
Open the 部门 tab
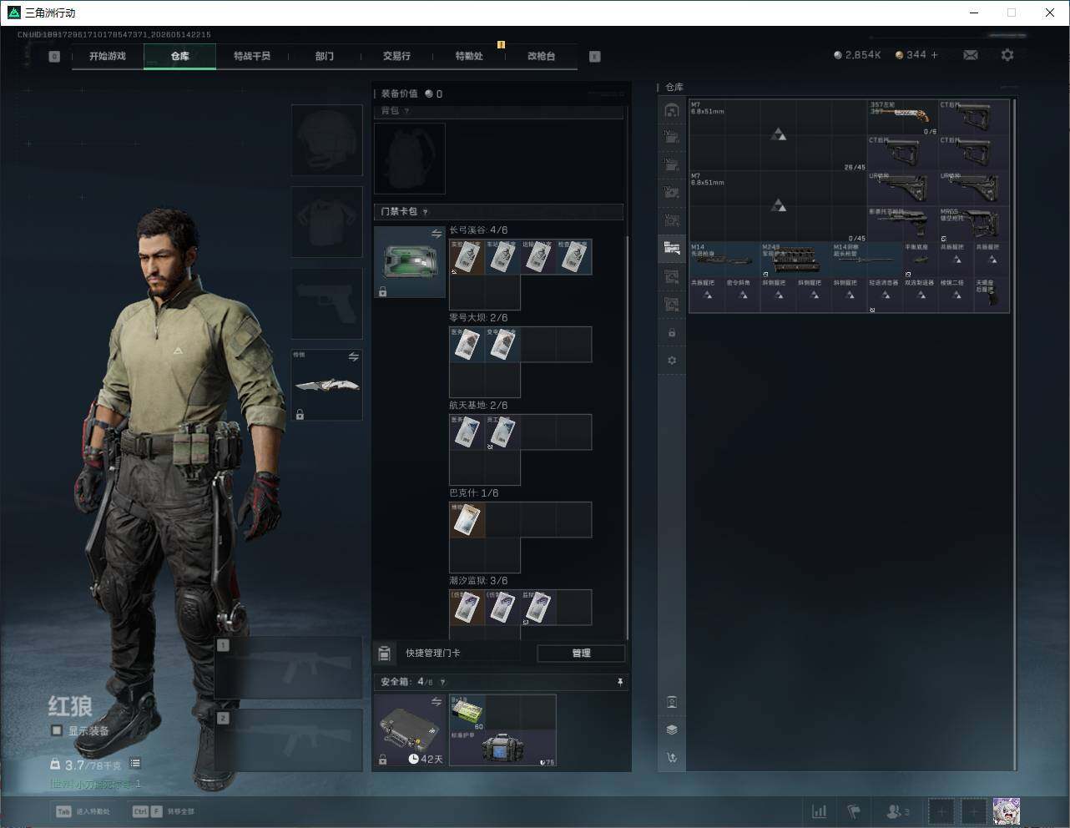tap(325, 56)
